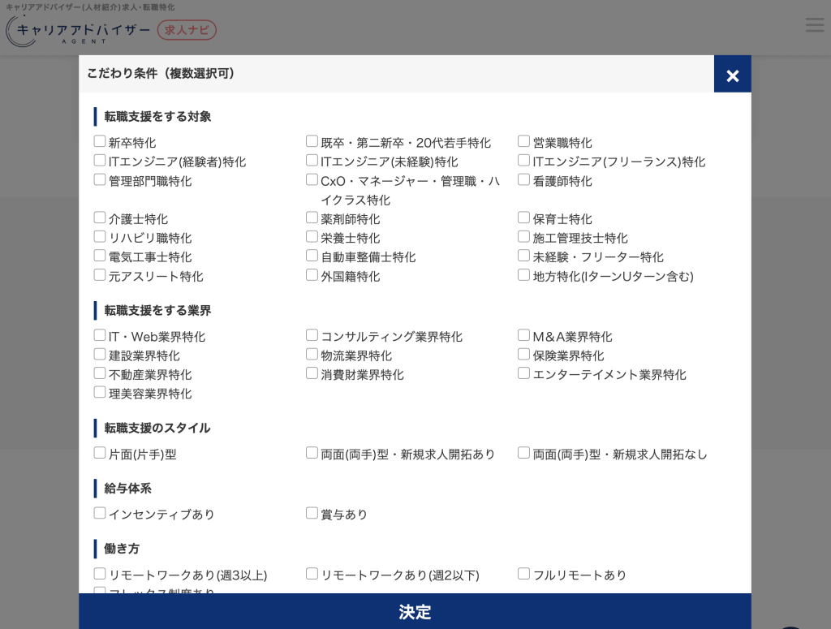The image size is (831, 629).
Task: Enable エンターテイメント業界特化
Action: (523, 373)
